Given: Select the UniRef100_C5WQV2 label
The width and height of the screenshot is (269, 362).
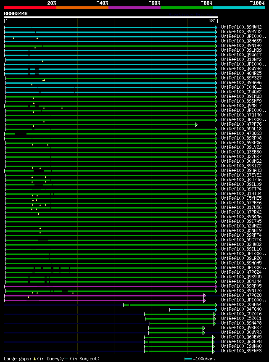Looking at the screenshot, I should pos(241,92).
